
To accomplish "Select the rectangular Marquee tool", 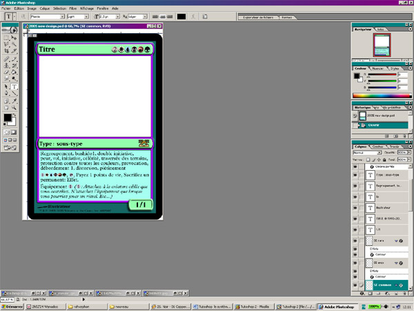I will pos(6,37).
